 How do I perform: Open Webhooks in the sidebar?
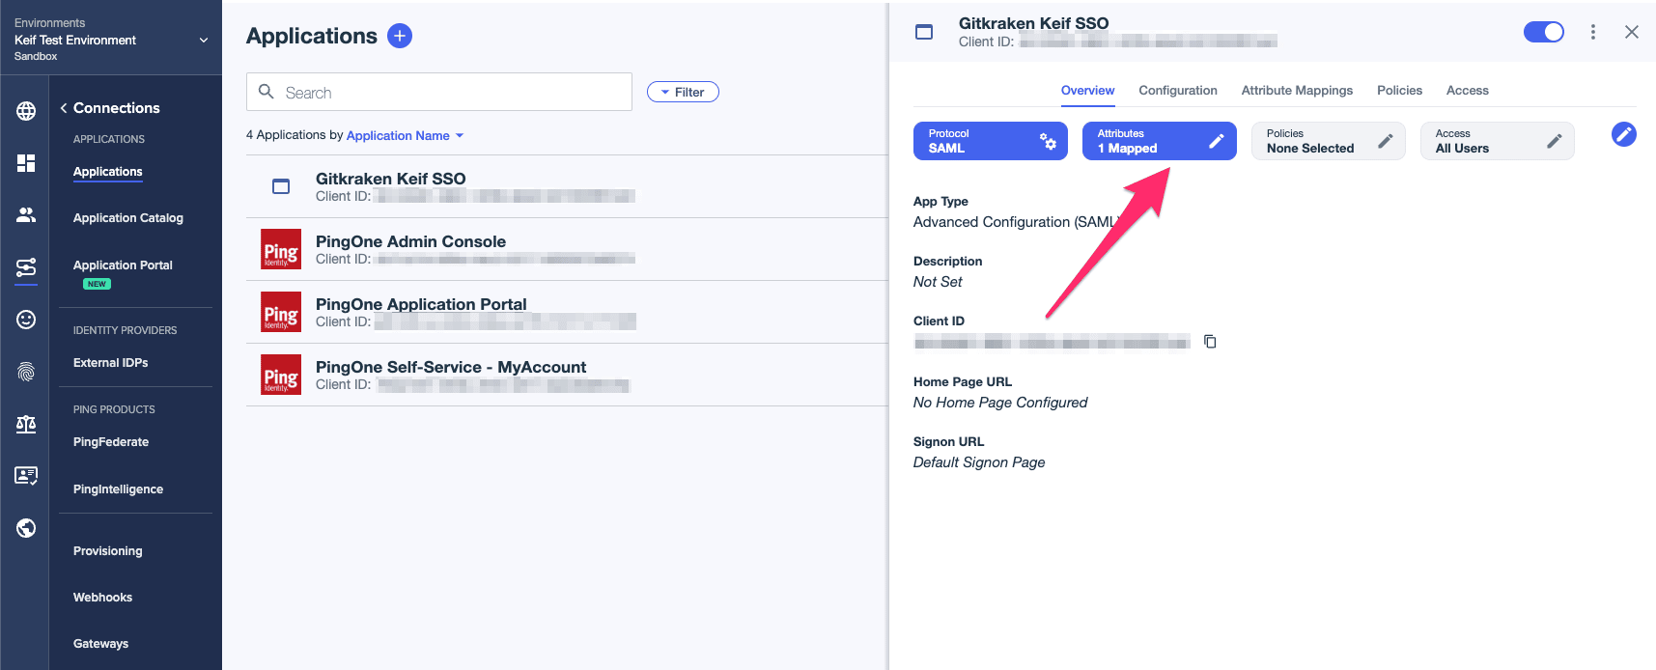click(x=102, y=598)
